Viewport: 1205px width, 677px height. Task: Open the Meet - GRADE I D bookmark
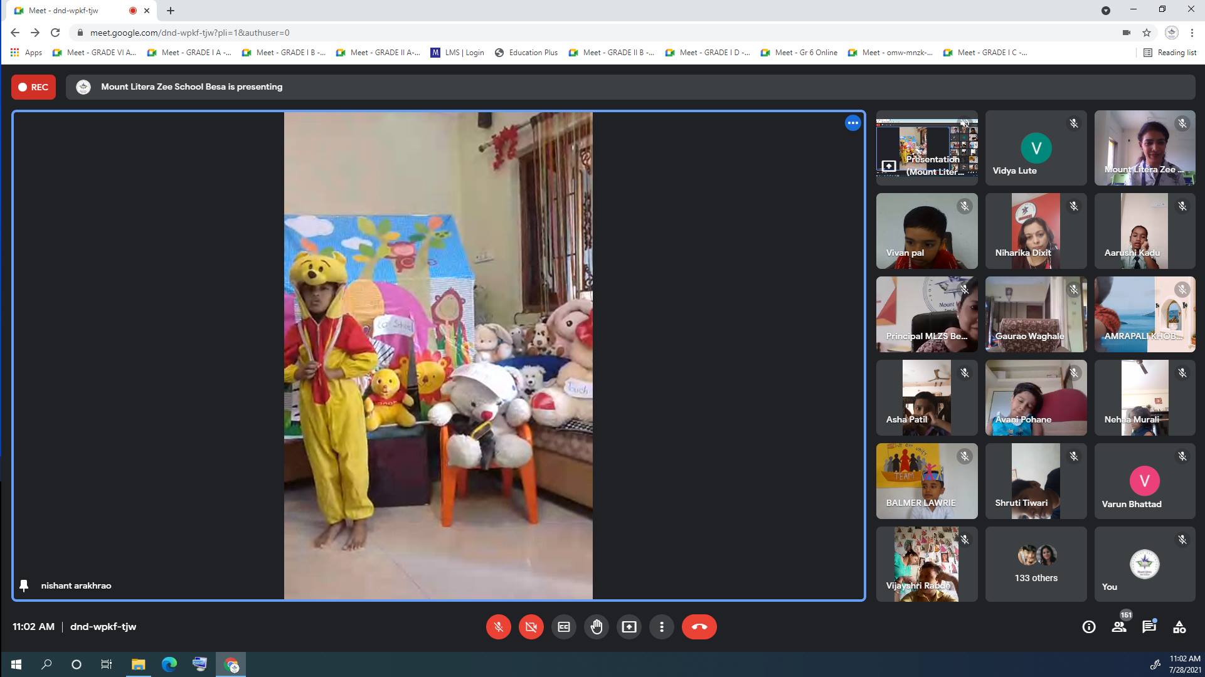click(708, 53)
